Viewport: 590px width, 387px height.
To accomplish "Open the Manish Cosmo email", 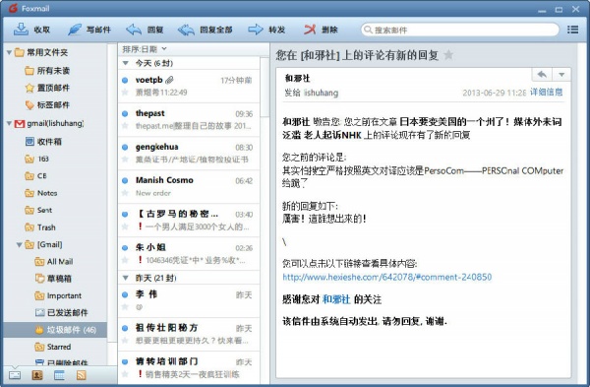I will point(189,186).
